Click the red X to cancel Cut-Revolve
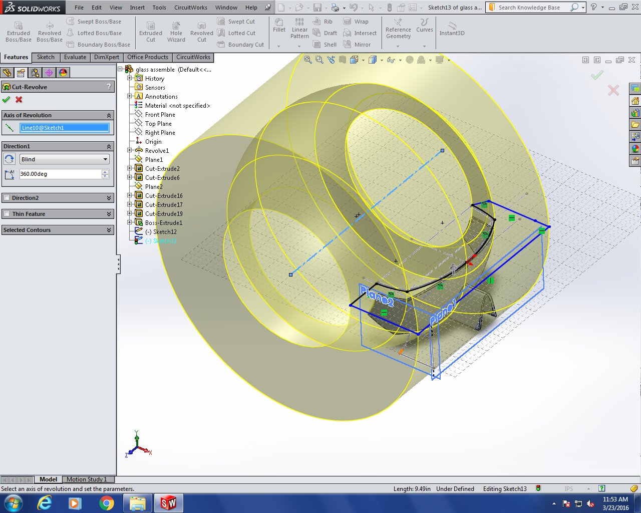The height and width of the screenshot is (513, 641). click(x=19, y=99)
